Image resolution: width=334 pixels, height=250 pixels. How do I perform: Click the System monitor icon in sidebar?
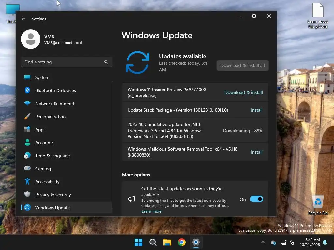click(x=27, y=77)
